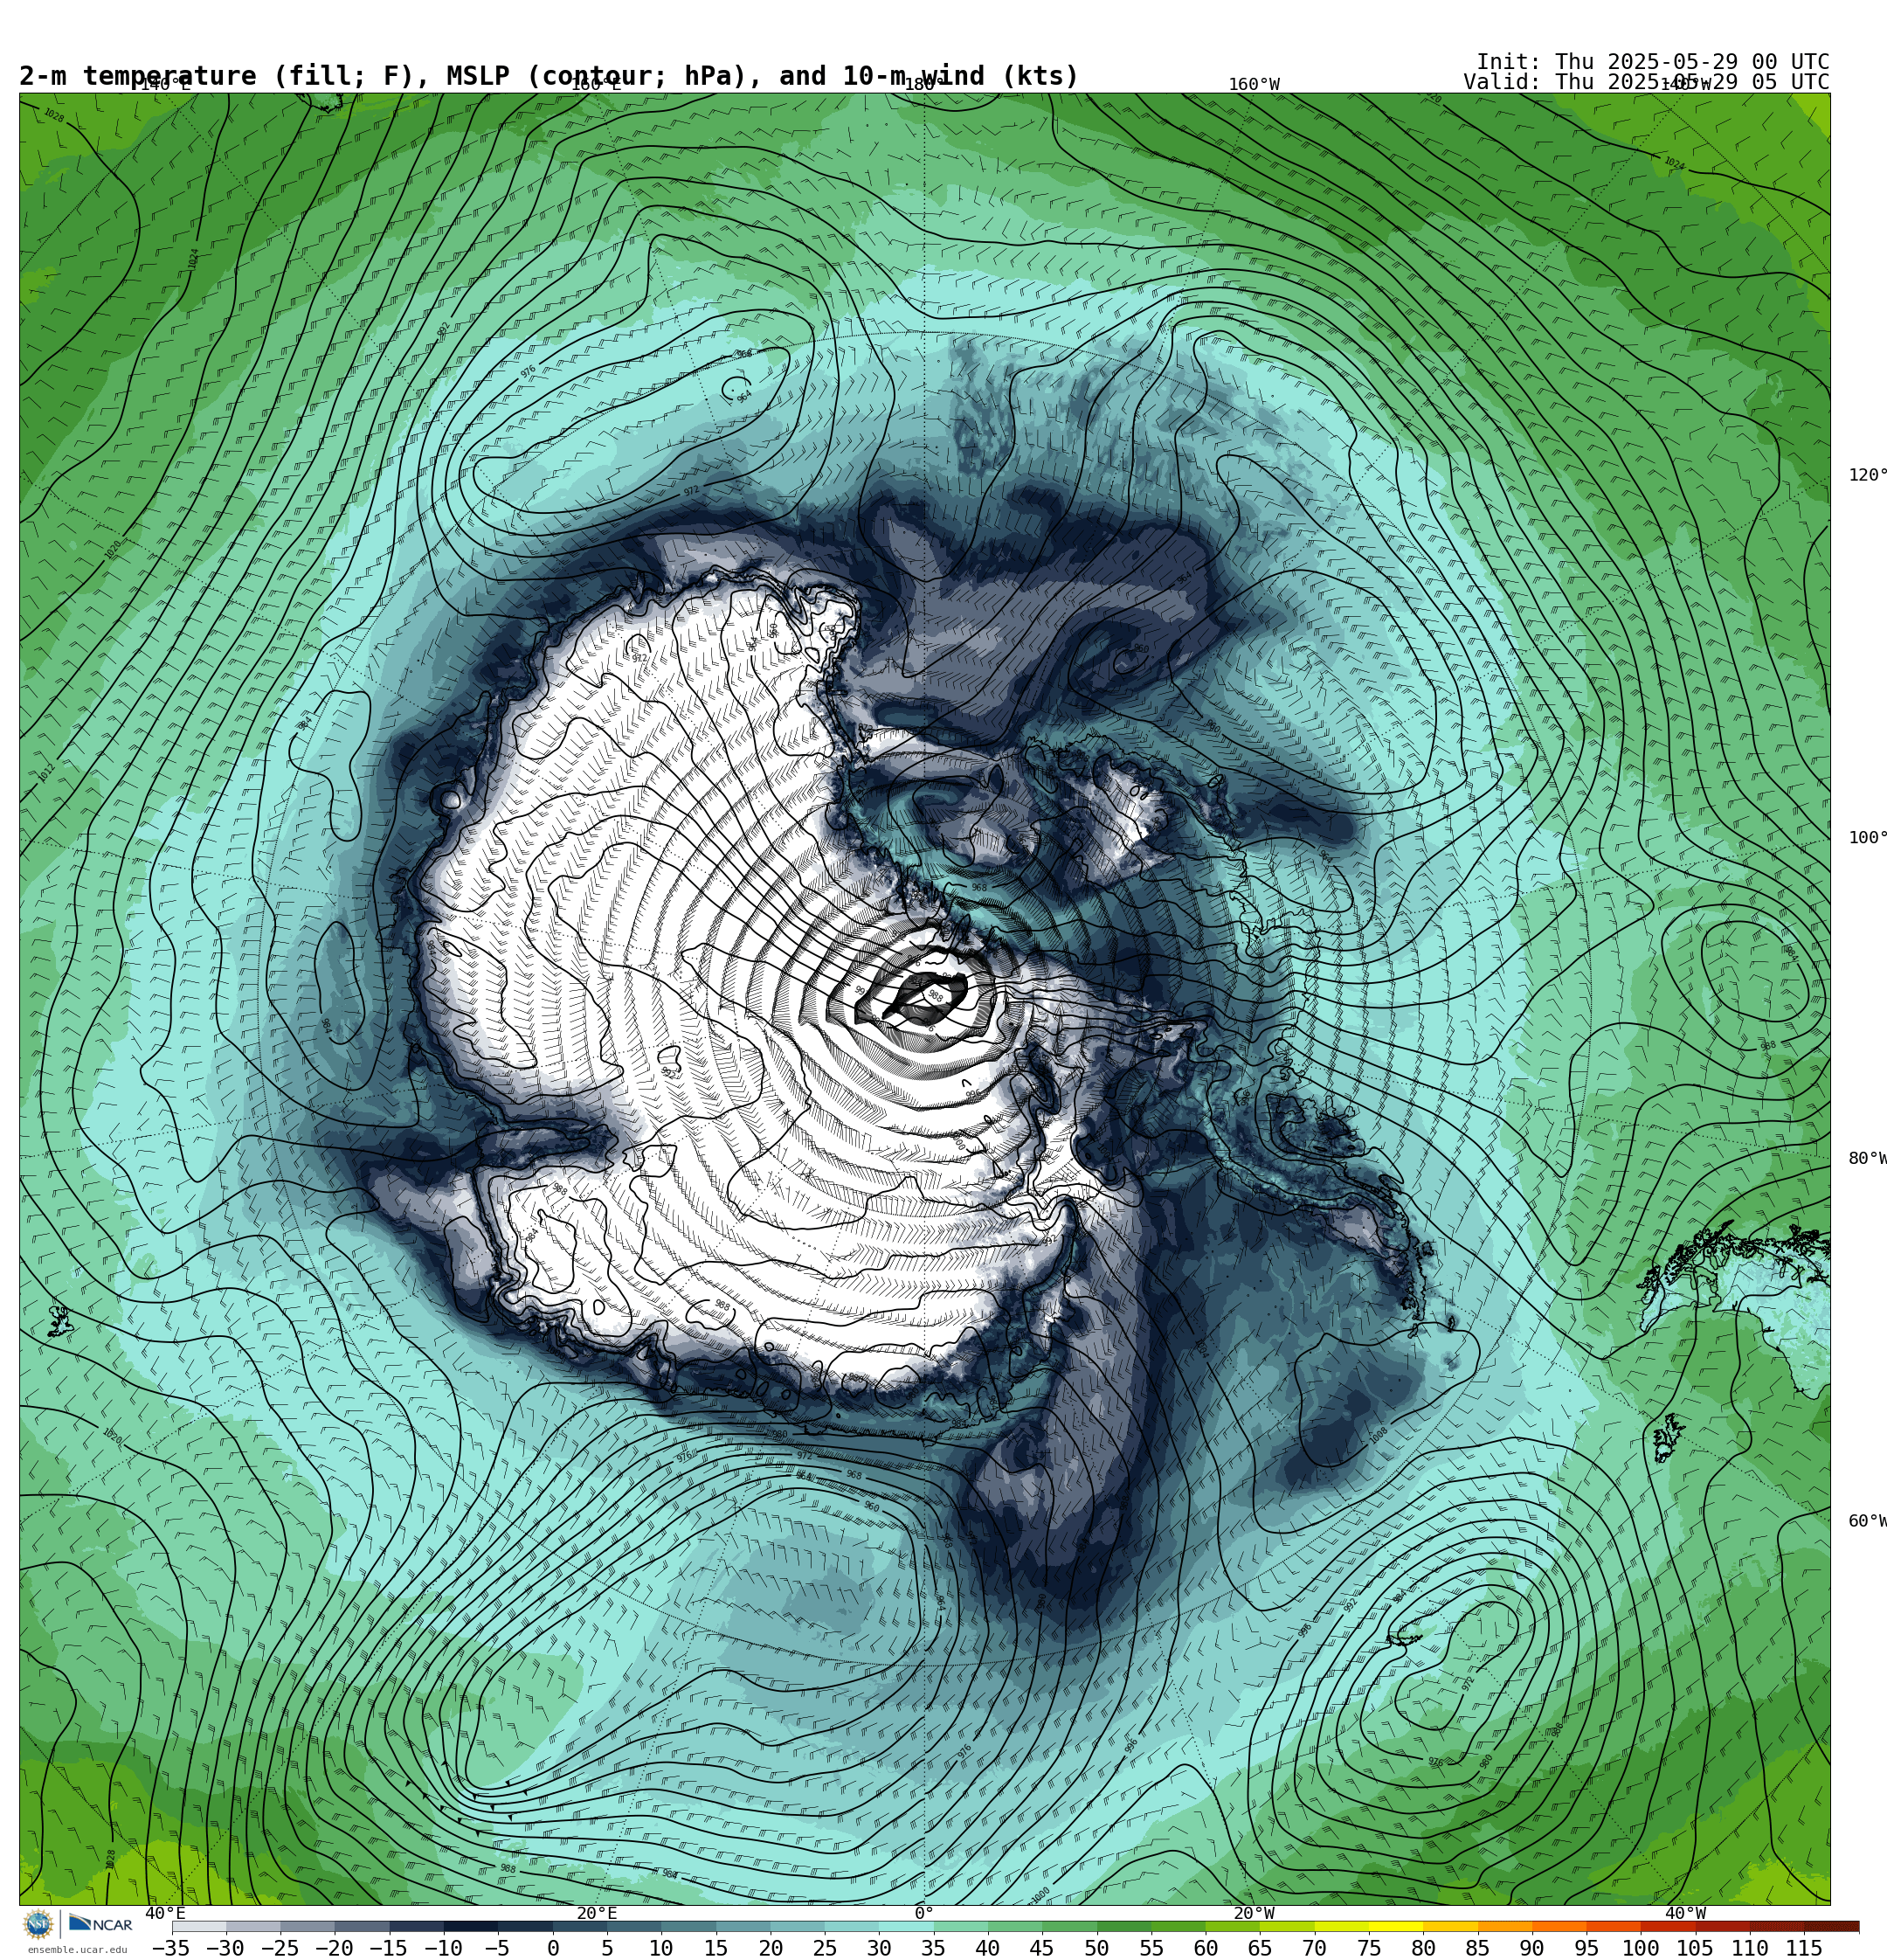The image size is (1887, 1960).
Task: Pick the dark navy swatch between −10 and −5
Action: coord(471,1926)
